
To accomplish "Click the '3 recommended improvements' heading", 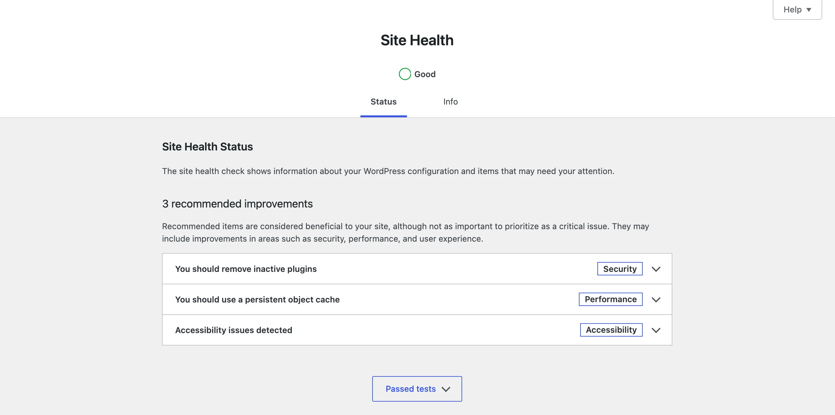I will (x=237, y=204).
